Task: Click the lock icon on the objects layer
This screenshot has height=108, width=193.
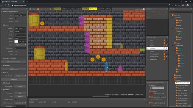Action: (x=164, y=51)
